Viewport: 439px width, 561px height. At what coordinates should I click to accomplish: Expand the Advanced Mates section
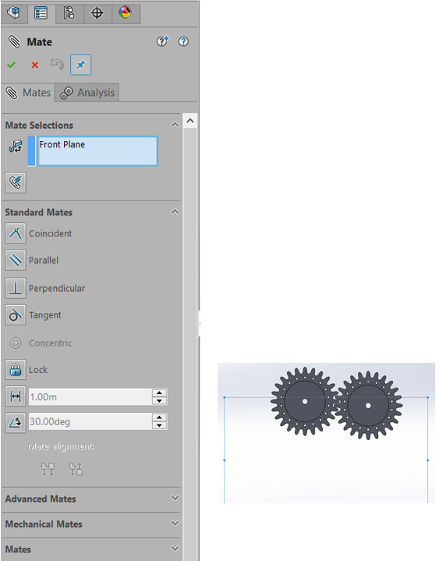(91, 499)
